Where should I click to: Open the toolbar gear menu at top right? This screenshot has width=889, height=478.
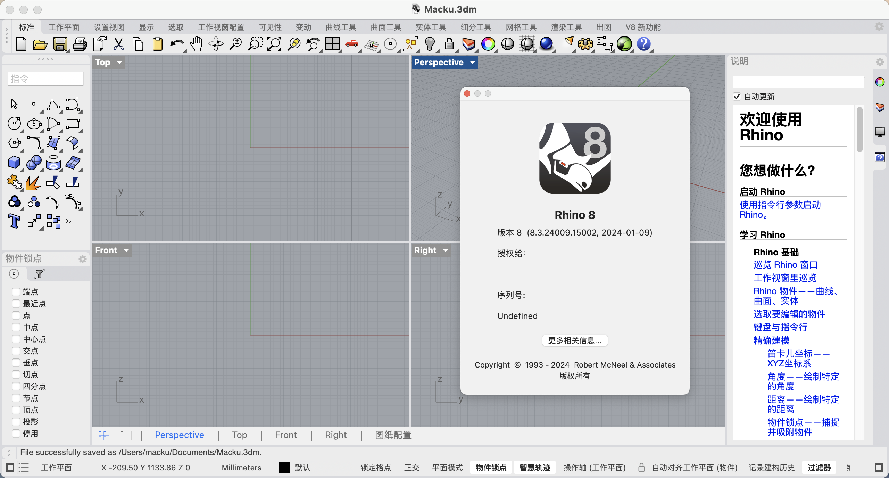coord(879,26)
